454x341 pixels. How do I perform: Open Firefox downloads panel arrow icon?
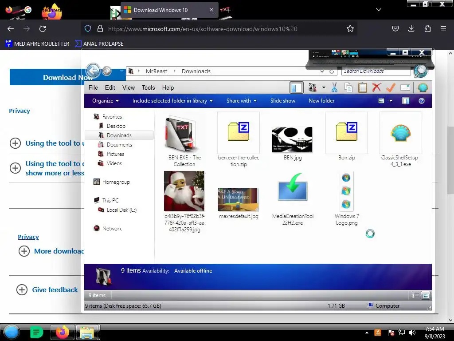coord(411,28)
